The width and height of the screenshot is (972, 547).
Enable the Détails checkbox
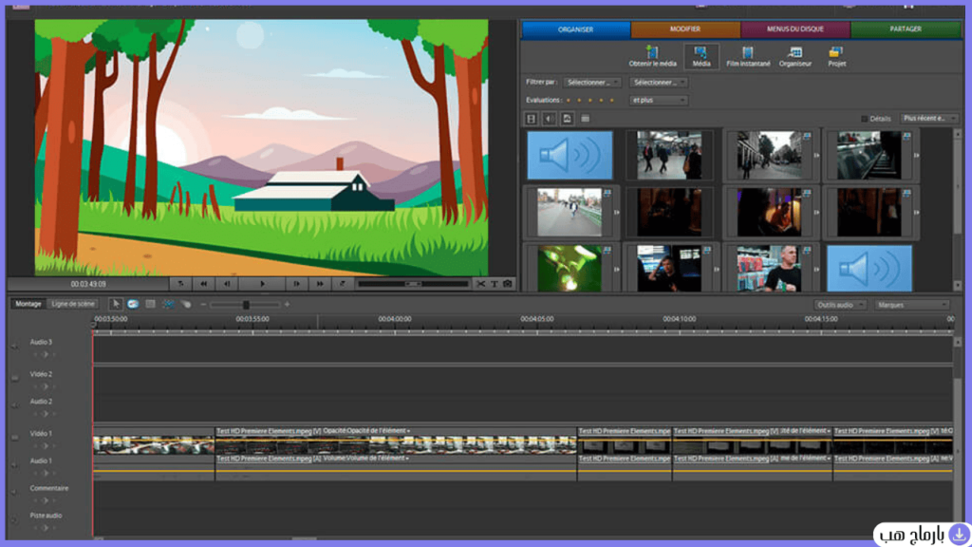(864, 119)
